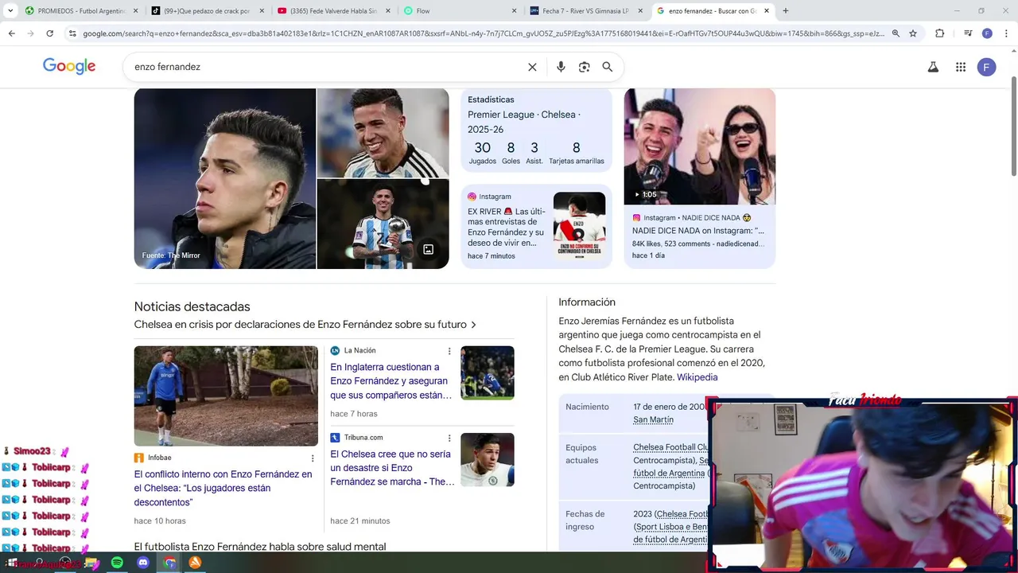The image size is (1018, 573).
Task: Open Spotify from the taskbar
Action: (117, 563)
